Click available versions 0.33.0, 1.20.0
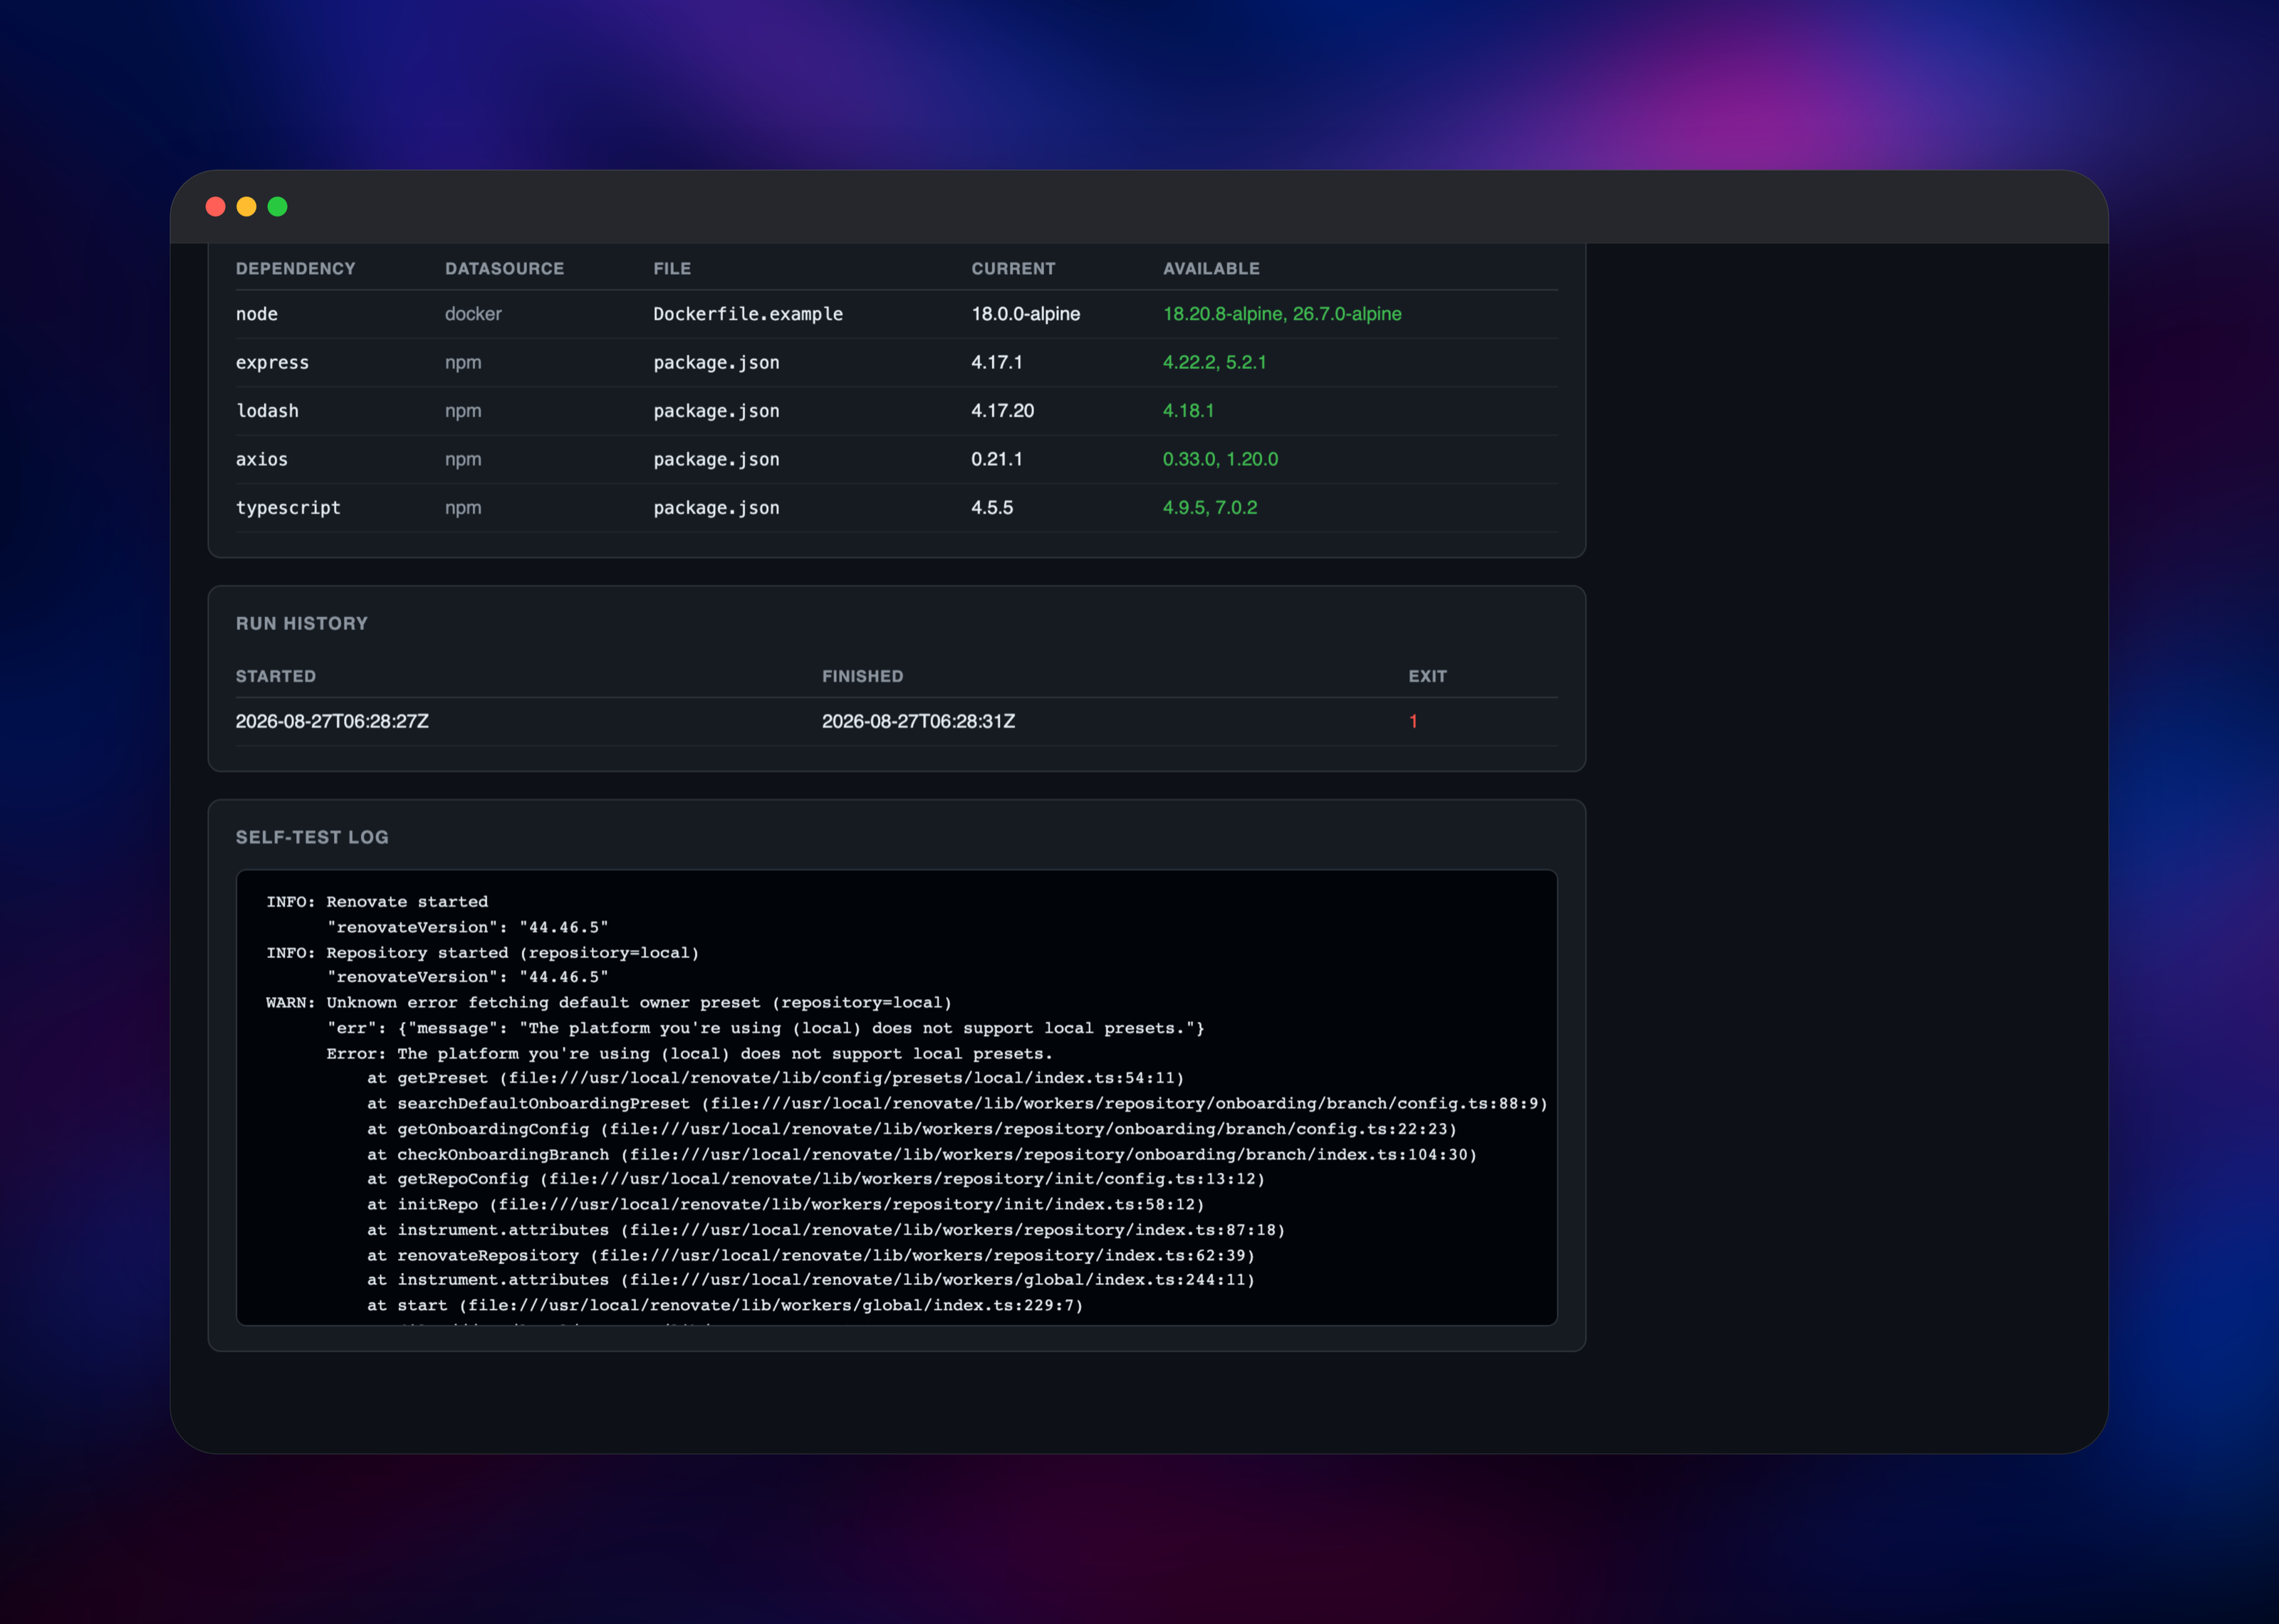The height and width of the screenshot is (1624, 2279). 1221,460
